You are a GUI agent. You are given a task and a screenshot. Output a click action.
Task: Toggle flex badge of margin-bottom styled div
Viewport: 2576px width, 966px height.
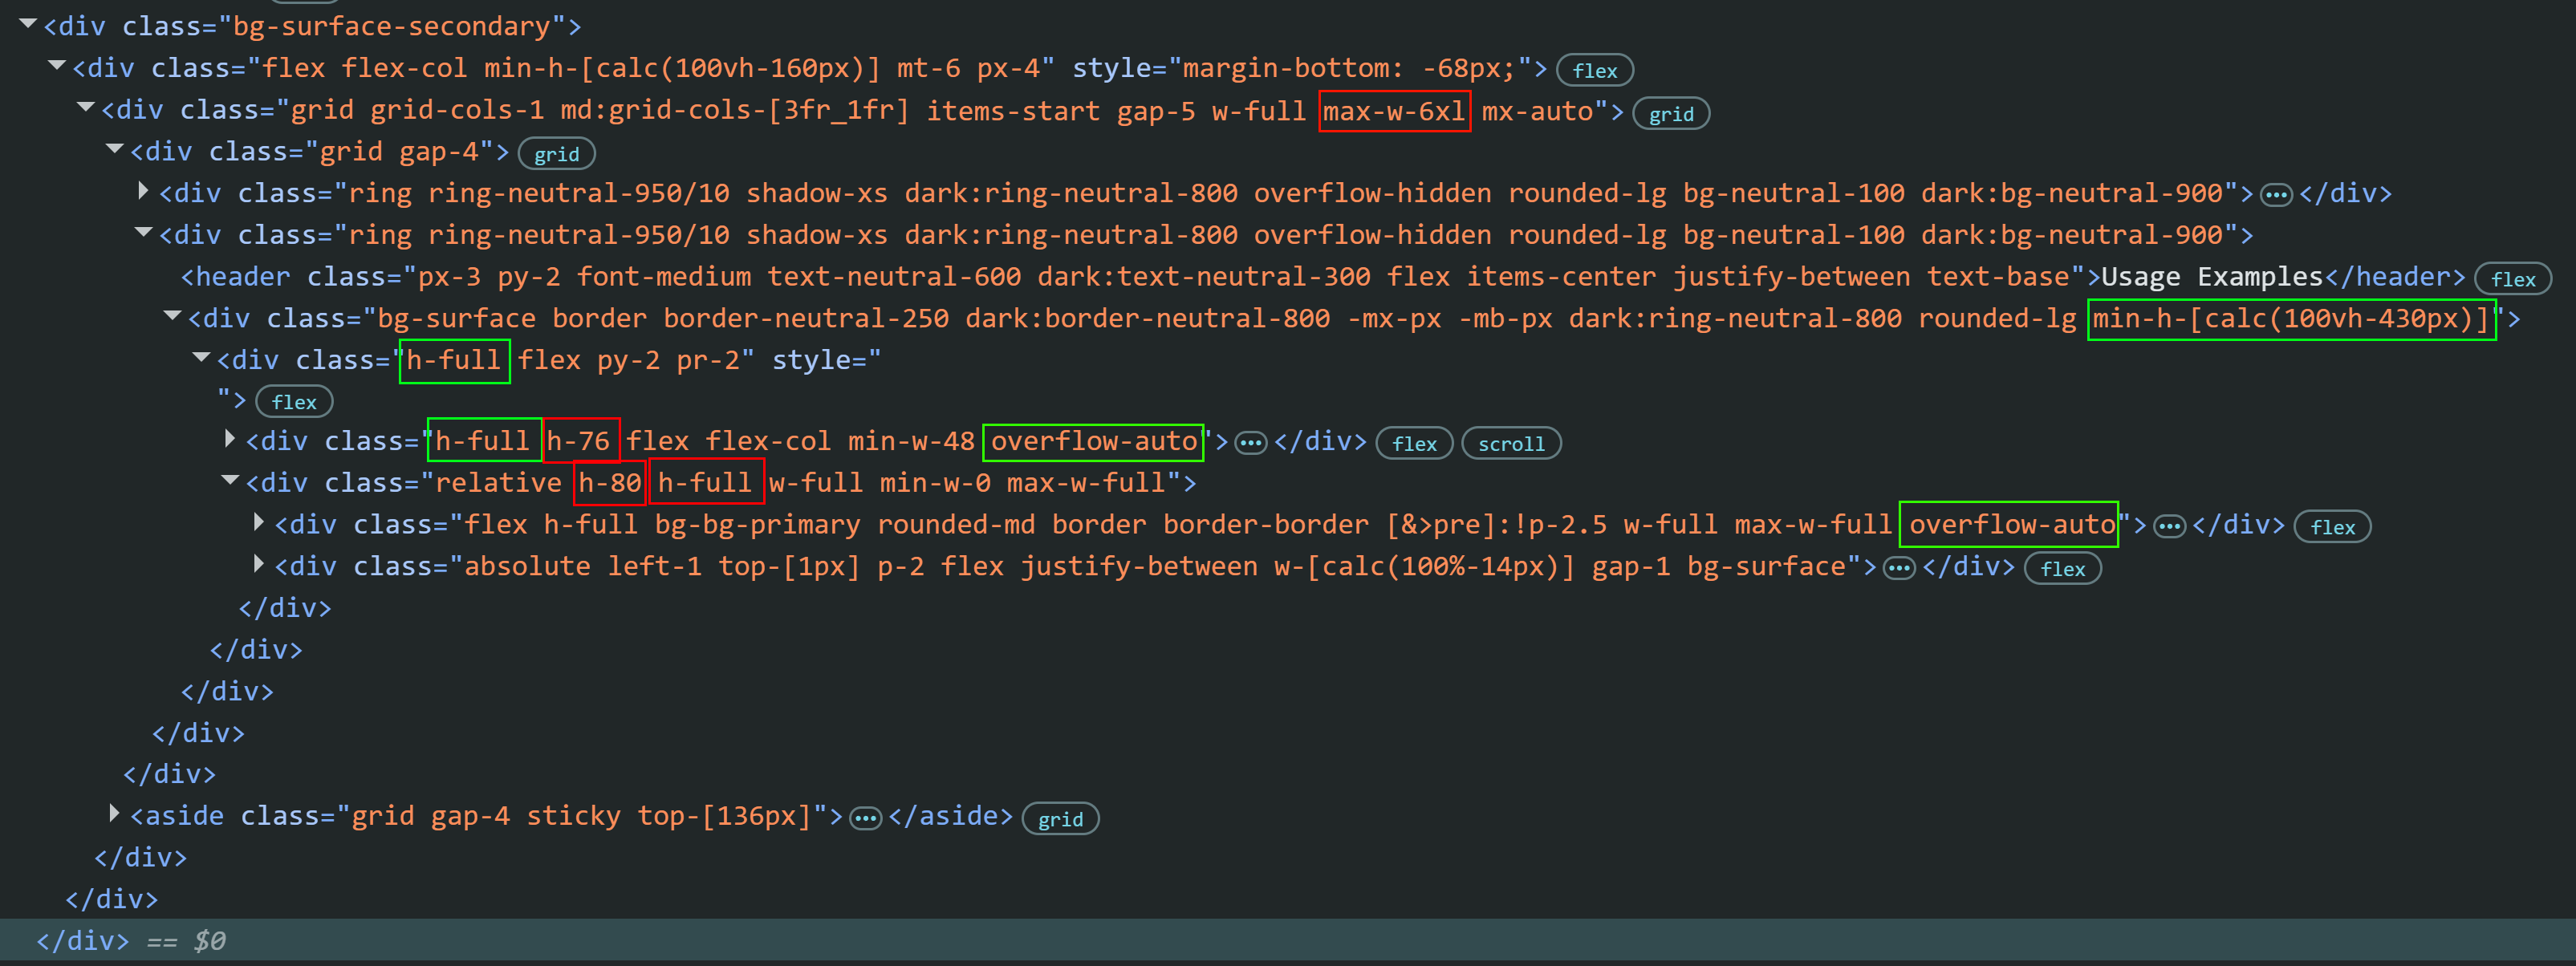pos(1594,71)
